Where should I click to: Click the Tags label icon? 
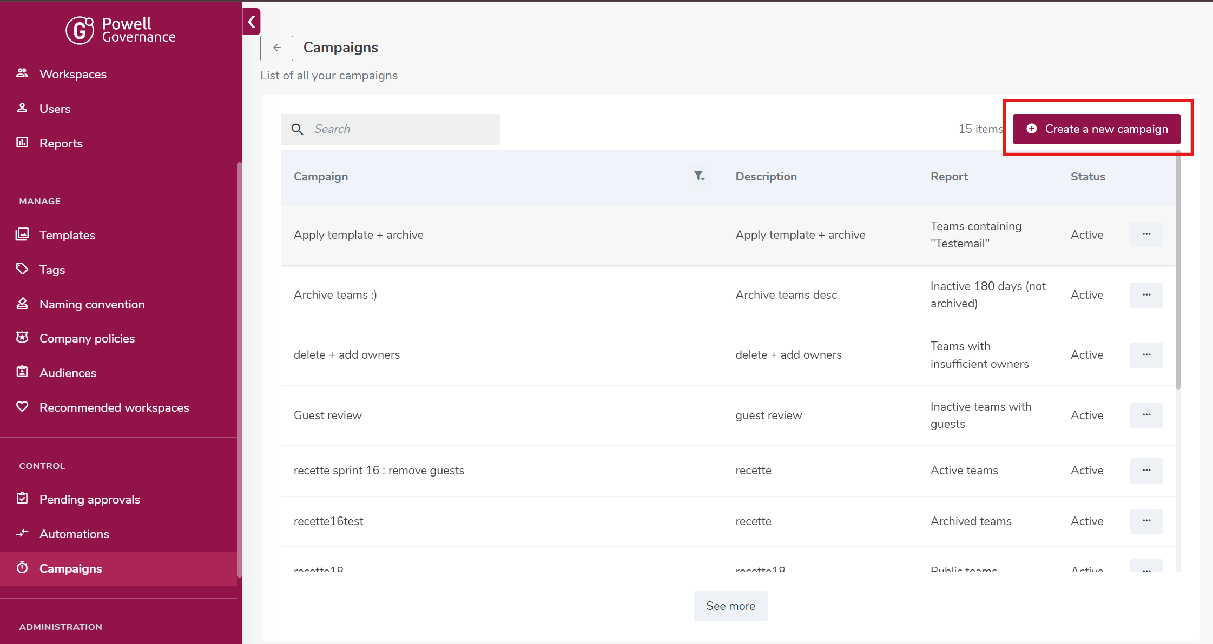point(22,269)
